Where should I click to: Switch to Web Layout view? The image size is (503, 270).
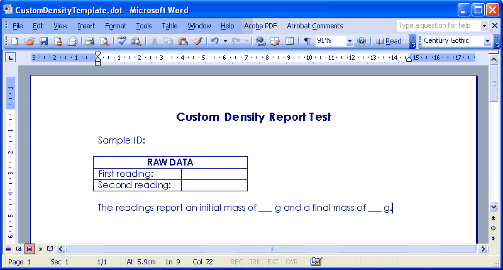pos(19,249)
